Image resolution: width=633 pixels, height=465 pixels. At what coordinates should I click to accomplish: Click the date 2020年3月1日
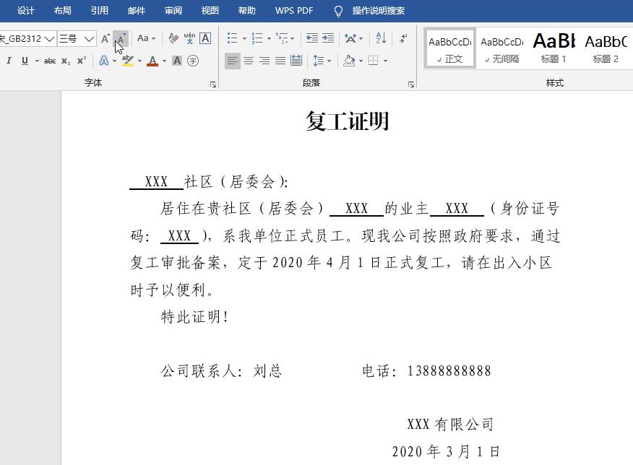point(446,451)
